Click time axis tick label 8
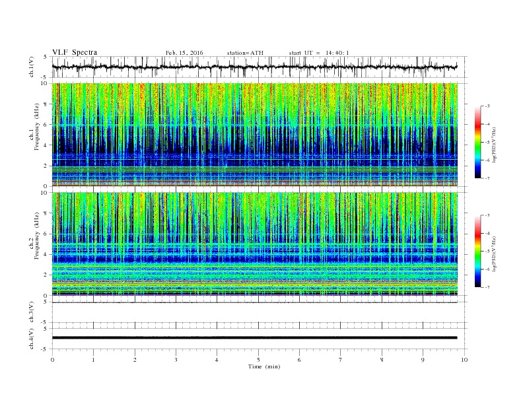 pyautogui.click(x=382, y=360)
